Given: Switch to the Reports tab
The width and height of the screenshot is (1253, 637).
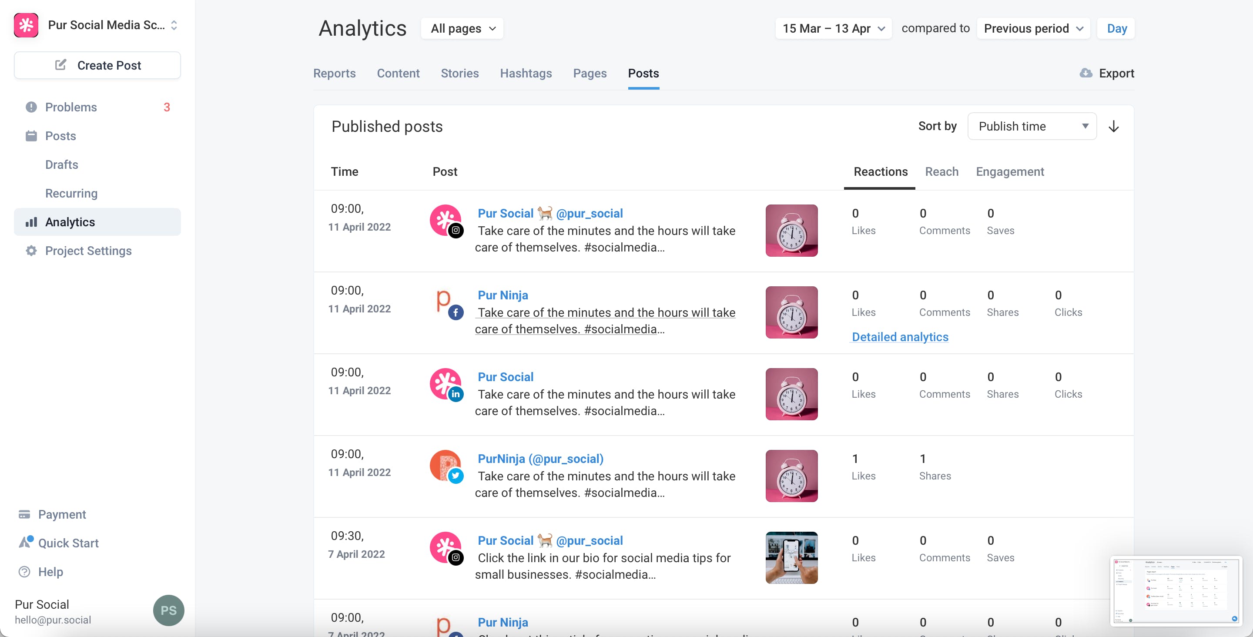Looking at the screenshot, I should (335, 73).
